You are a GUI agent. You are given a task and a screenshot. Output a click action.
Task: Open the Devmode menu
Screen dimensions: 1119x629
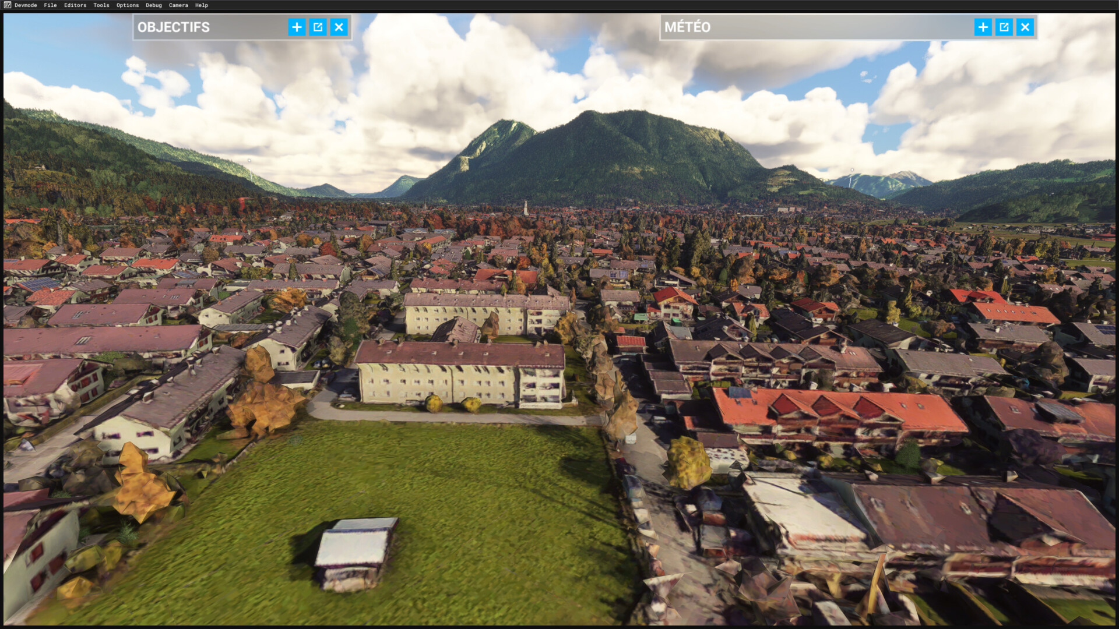(x=26, y=5)
